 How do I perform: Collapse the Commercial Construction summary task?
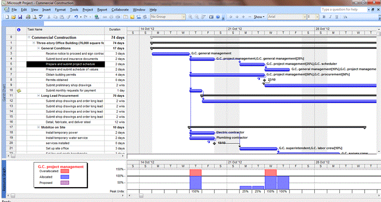click(29, 38)
